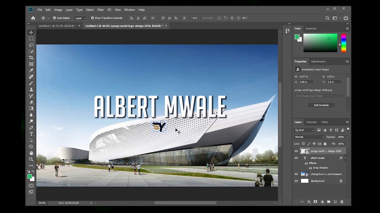
Task: Open the search icon in options bar
Action: pyautogui.click(x=327, y=18)
